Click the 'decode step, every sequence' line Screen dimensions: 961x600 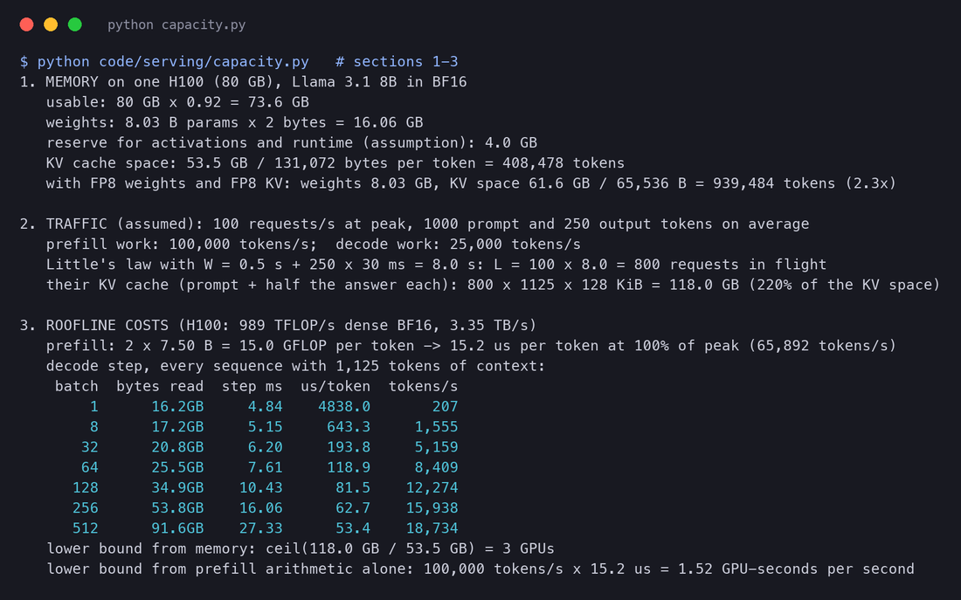coord(296,366)
